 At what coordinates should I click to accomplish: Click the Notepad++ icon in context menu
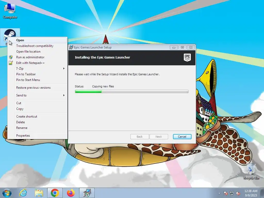click(x=11, y=63)
